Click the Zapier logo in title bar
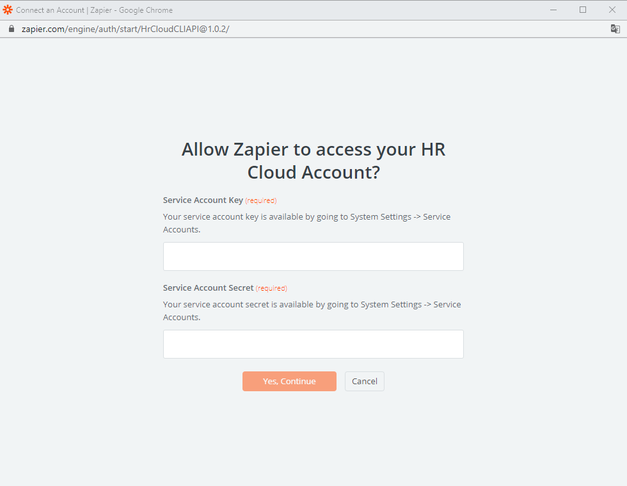The image size is (627, 486). [8, 10]
